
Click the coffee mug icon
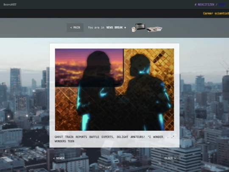point(134,29)
